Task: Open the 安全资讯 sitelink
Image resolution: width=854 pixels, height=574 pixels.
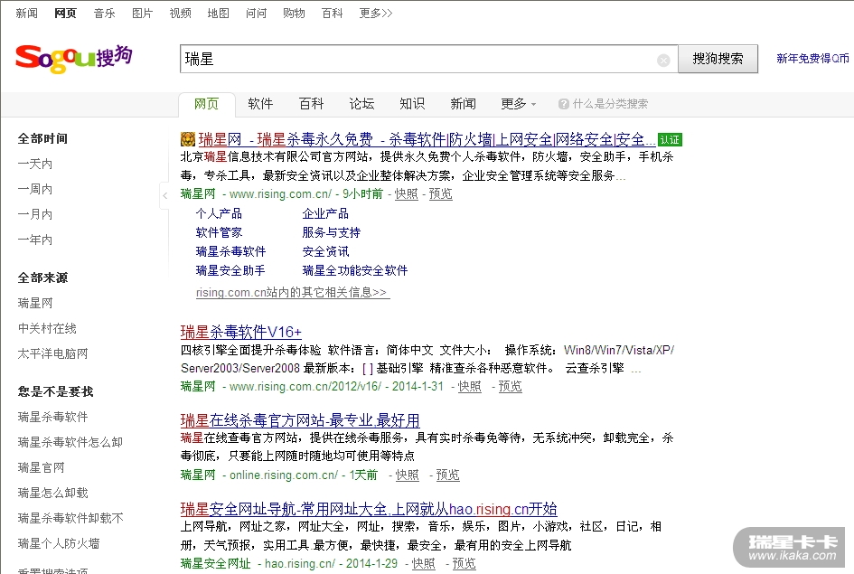Action: 325,251
